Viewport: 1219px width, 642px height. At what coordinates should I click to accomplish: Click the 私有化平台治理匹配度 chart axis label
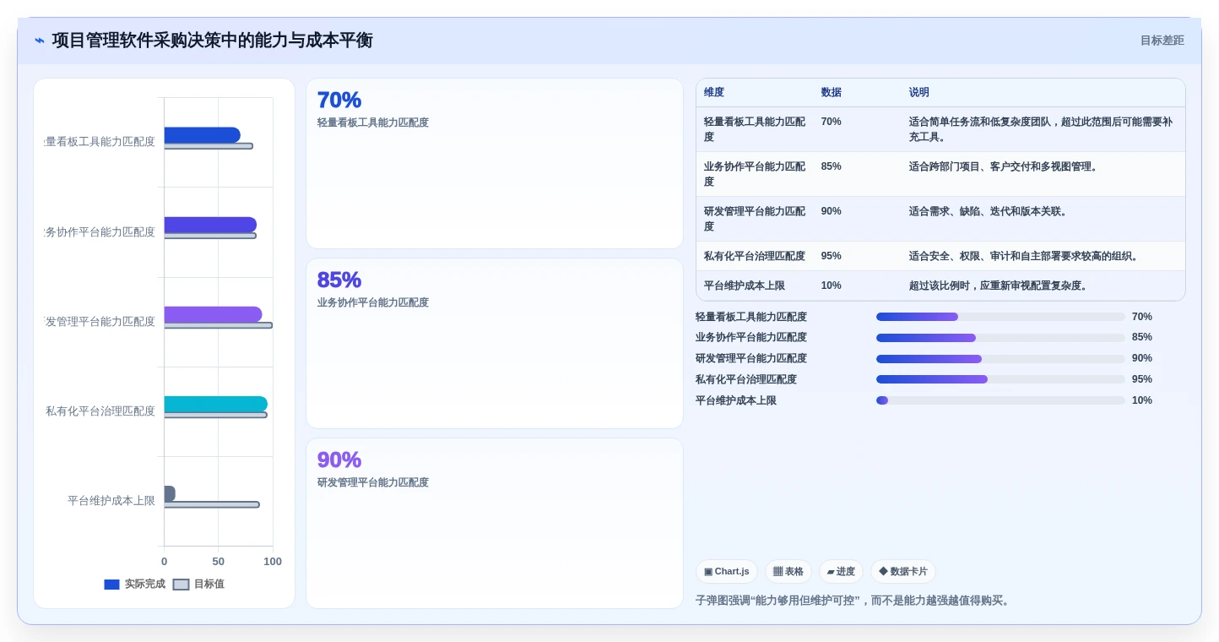pyautogui.click(x=100, y=411)
